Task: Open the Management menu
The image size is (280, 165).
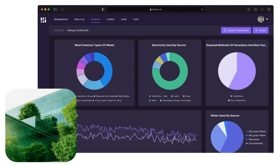Action: pyautogui.click(x=61, y=19)
